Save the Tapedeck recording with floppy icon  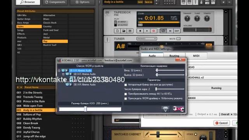[130, 31]
